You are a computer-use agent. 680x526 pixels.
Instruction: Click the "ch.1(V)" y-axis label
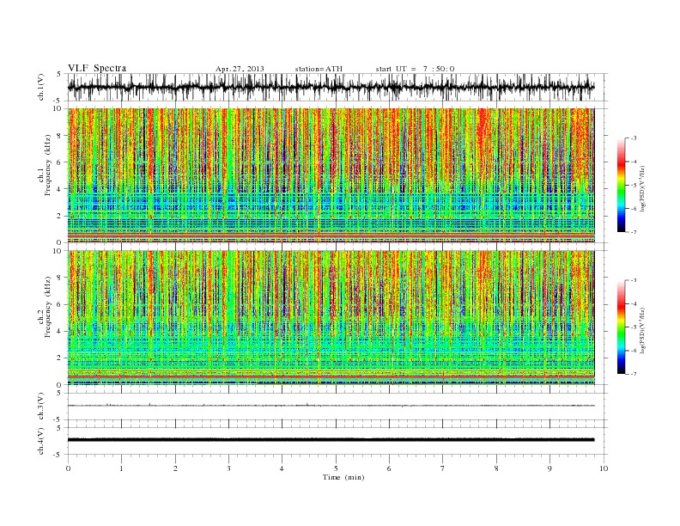pyautogui.click(x=41, y=87)
